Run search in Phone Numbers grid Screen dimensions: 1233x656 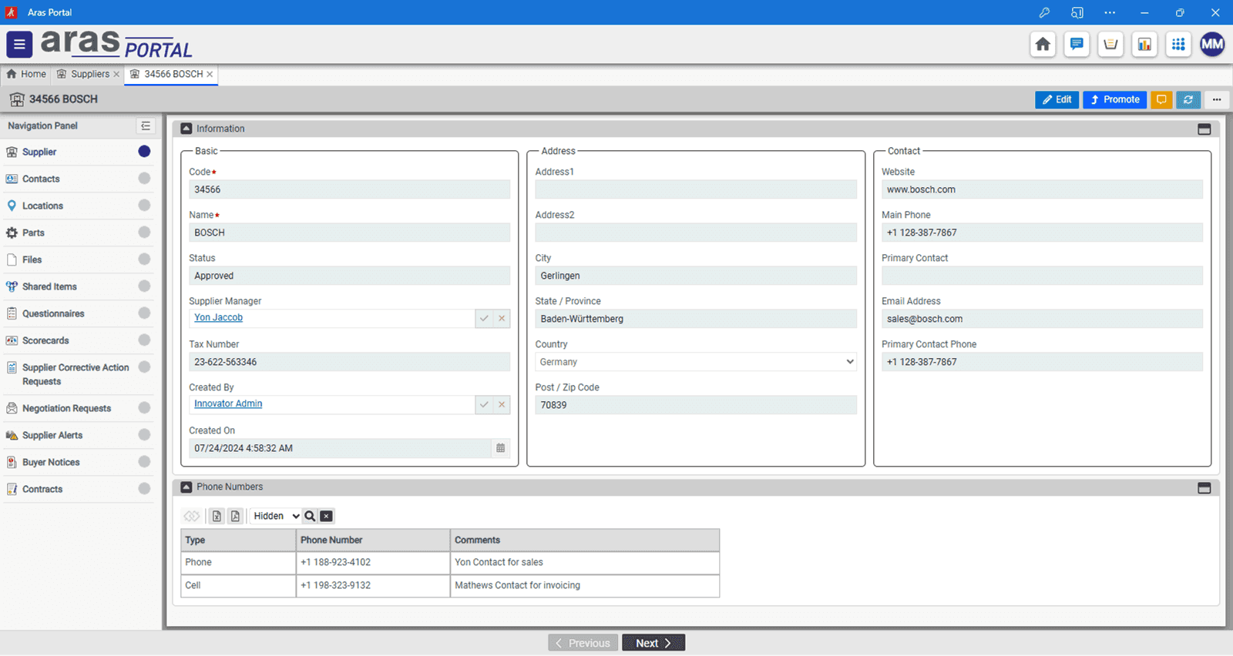pos(310,516)
